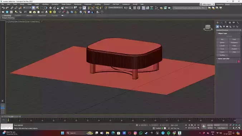
Task: Switch to the Modeling ribbon tab
Action: (x=7, y=15)
